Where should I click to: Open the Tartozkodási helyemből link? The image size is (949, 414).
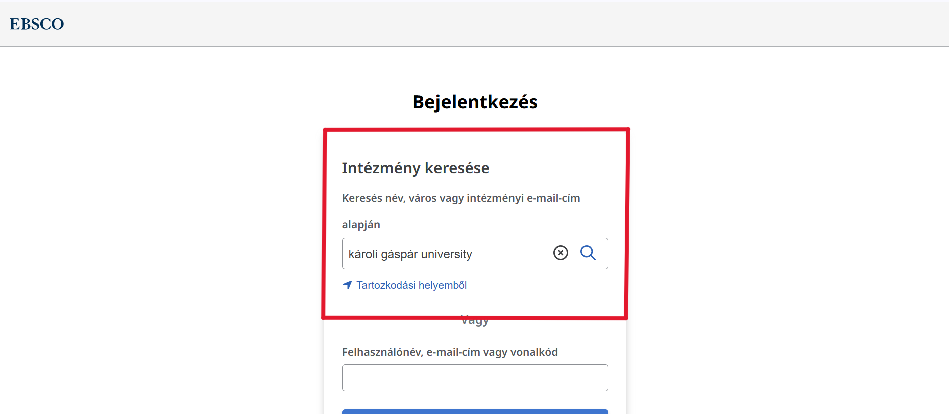point(411,285)
